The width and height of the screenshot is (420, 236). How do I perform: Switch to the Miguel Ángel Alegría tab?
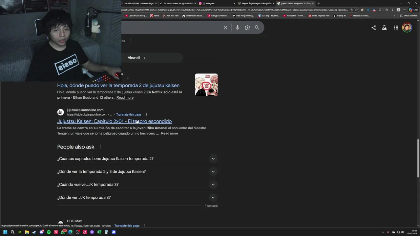256,3
